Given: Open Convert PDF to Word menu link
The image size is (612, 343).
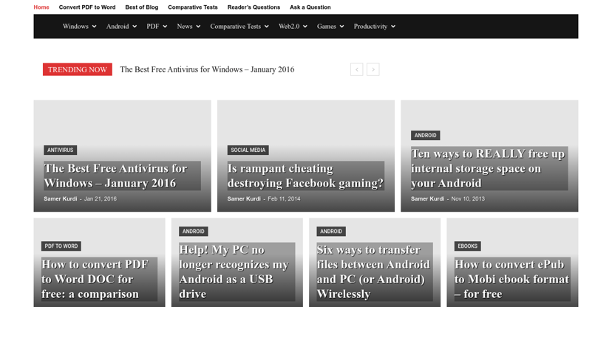Looking at the screenshot, I should [87, 7].
